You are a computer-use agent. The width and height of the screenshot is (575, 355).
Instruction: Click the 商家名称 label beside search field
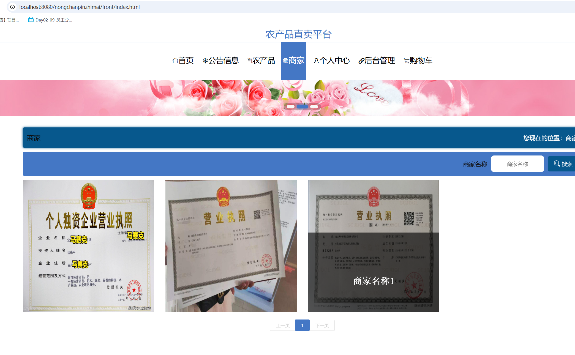point(475,164)
